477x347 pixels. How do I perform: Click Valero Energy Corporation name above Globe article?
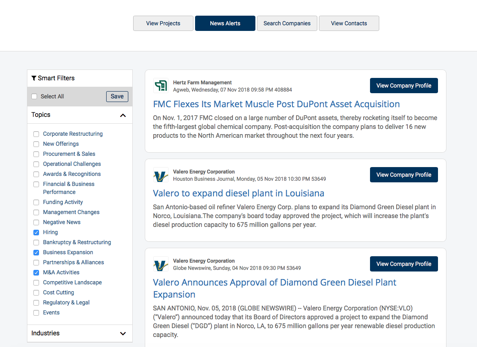[204, 261]
